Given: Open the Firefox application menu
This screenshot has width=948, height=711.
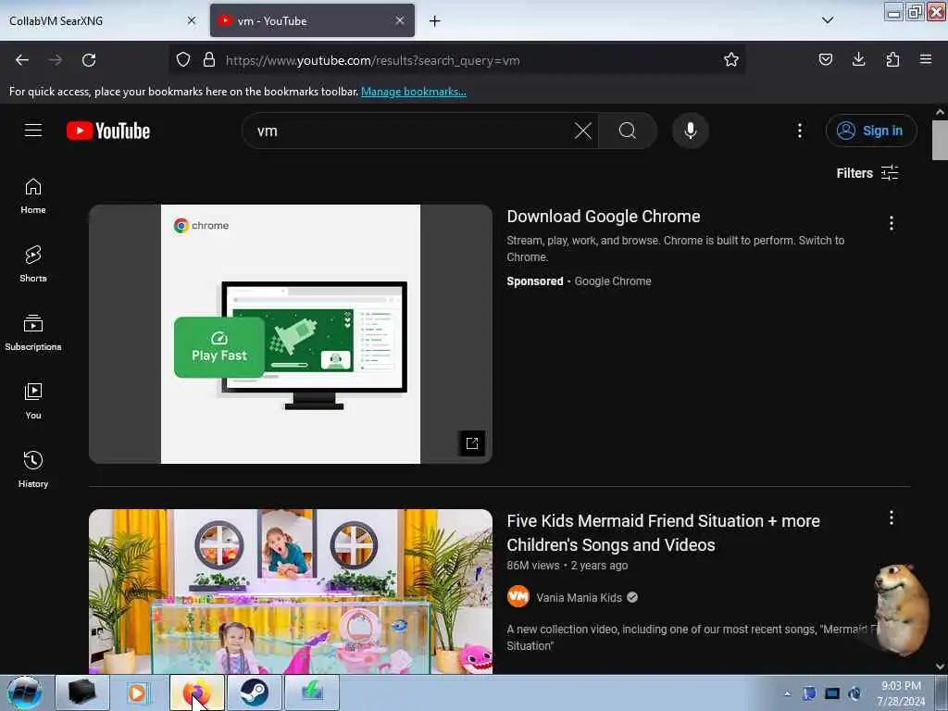Looking at the screenshot, I should coord(926,59).
